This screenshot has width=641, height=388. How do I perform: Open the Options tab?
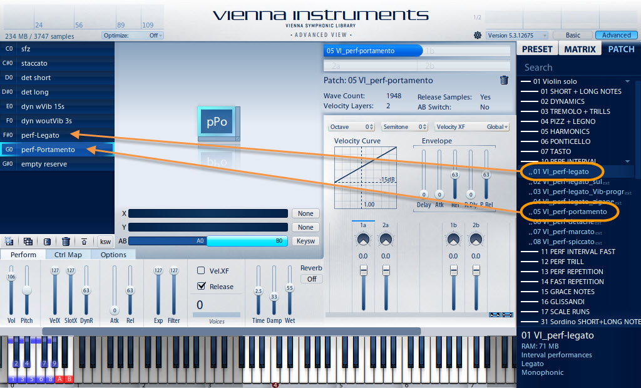[113, 255]
